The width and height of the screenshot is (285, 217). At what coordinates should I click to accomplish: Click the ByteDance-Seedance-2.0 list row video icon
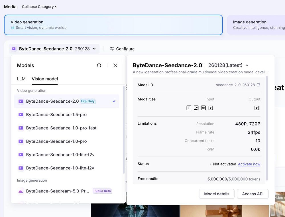[x=21, y=101]
